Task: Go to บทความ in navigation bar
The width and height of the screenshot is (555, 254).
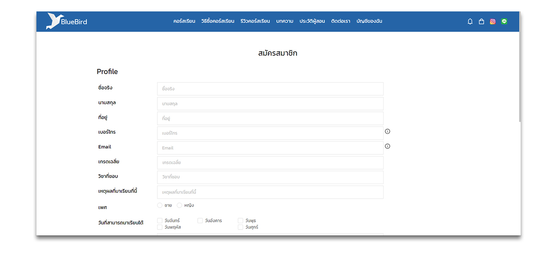Action: pos(284,22)
